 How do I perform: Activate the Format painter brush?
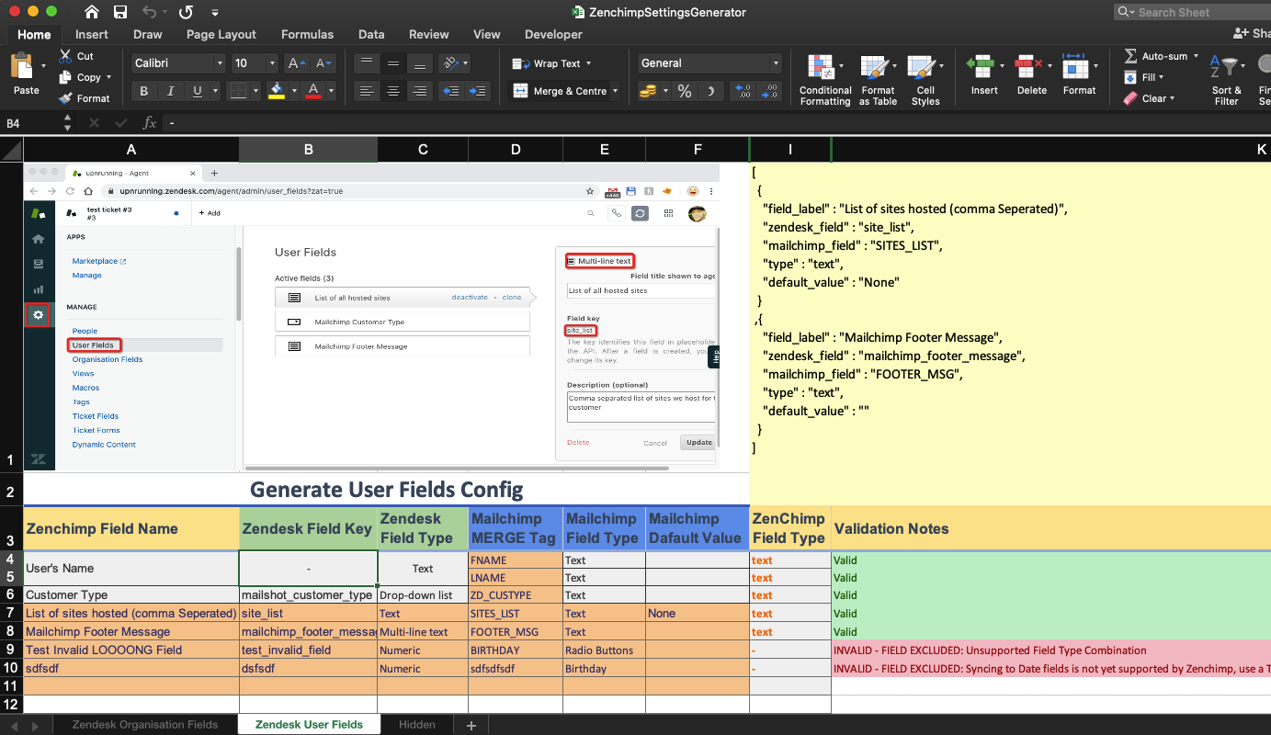[x=65, y=98]
